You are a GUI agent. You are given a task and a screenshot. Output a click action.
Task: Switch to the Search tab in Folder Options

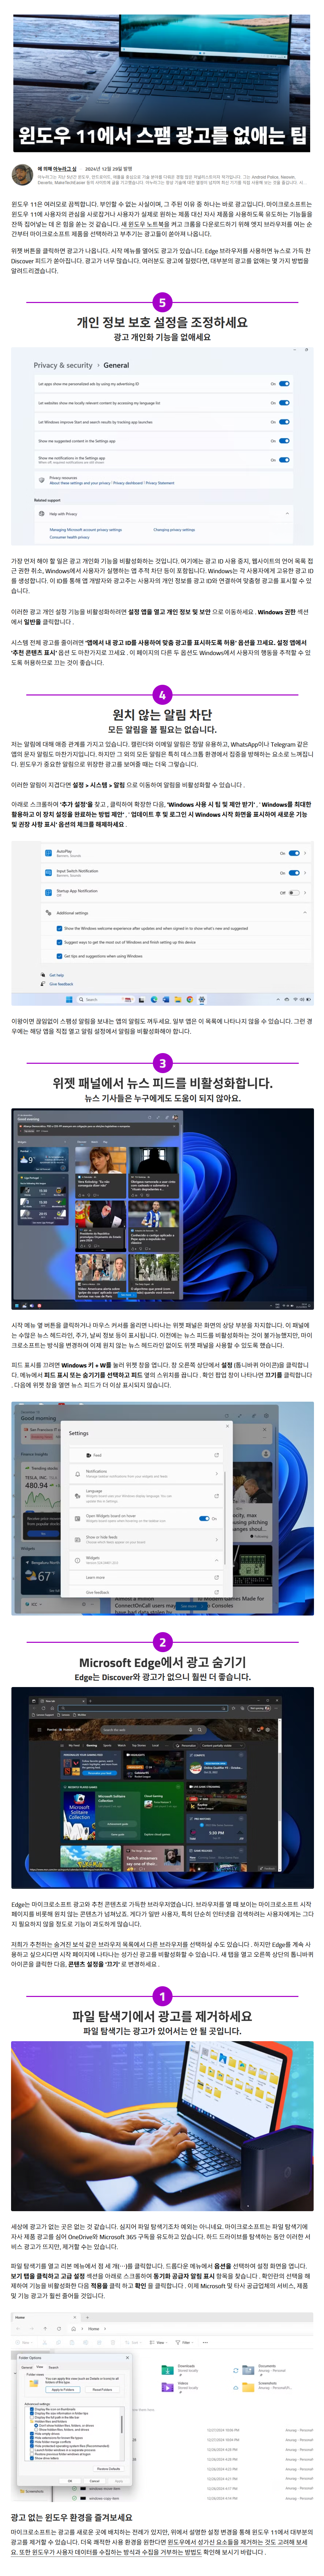coord(53,2367)
